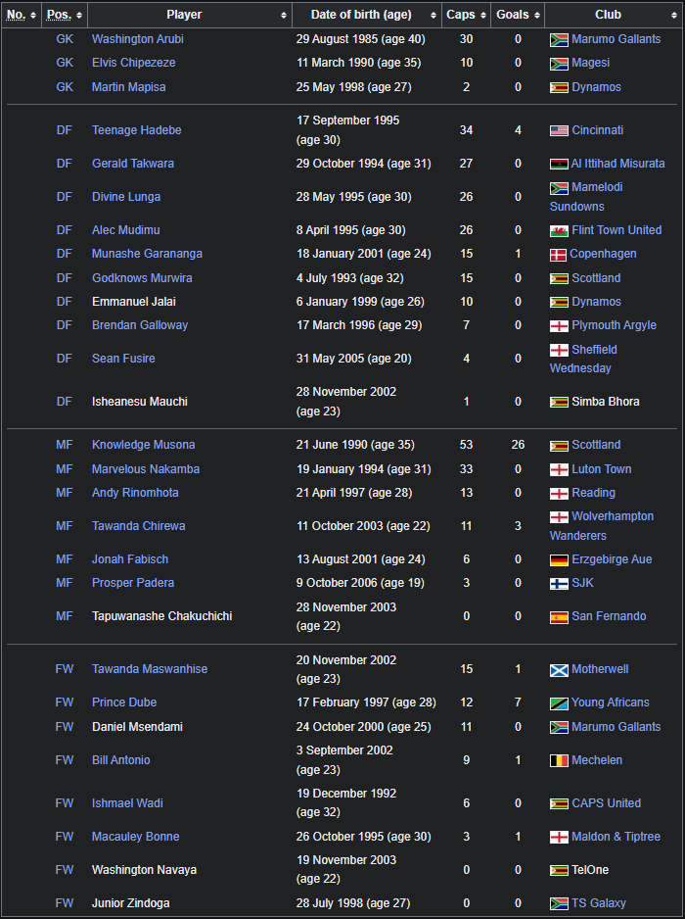This screenshot has width=685, height=919.
Task: Sort table by Caps column arrows
Action: point(483,16)
